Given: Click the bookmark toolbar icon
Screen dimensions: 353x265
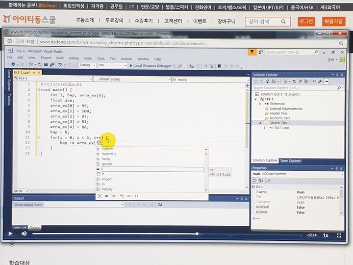Looking at the screenshot, I should coord(219,66).
